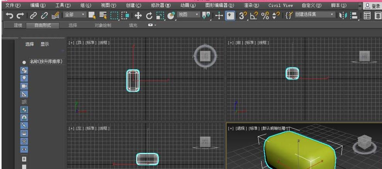Click the login user icon button
Image resolution: width=382 pixels, height=169 pixels.
(x=372, y=6)
